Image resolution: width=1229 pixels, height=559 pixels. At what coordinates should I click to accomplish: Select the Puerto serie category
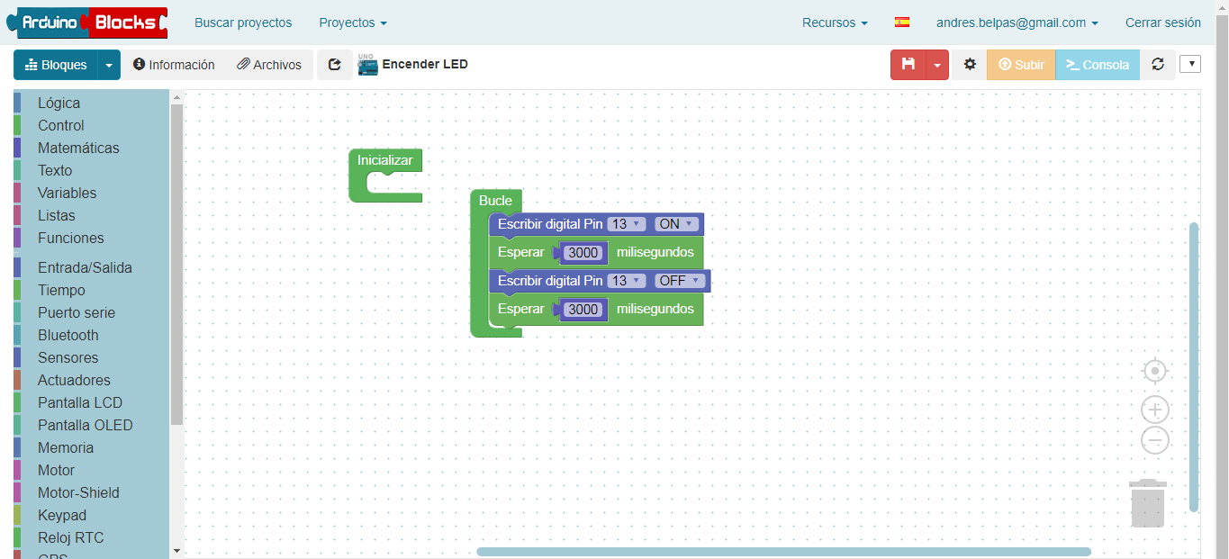[91, 312]
